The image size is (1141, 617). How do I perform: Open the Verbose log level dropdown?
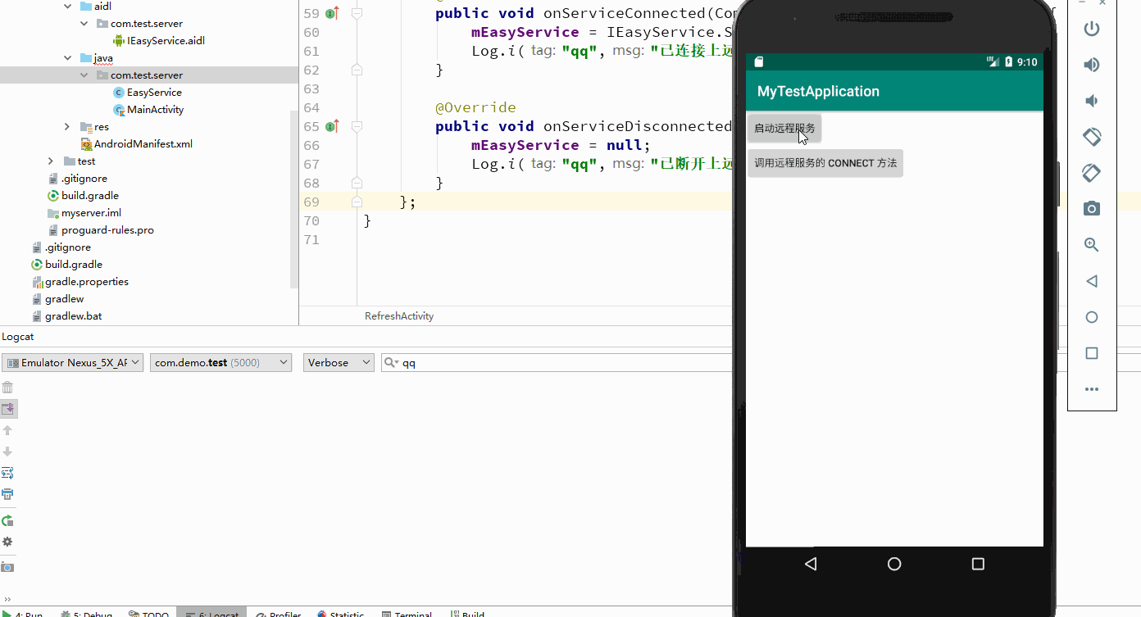(x=339, y=362)
